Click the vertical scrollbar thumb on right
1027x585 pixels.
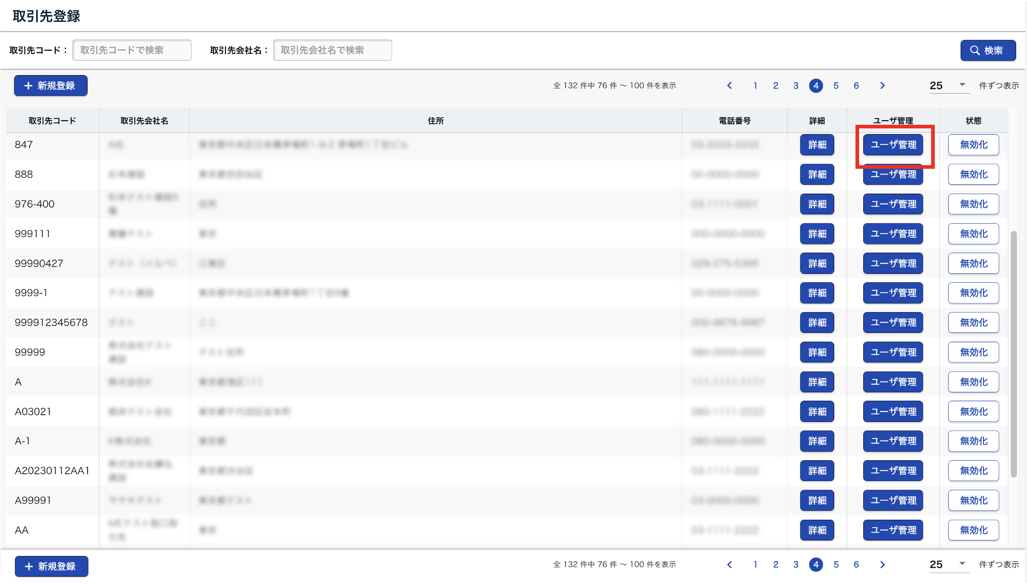1014,354
